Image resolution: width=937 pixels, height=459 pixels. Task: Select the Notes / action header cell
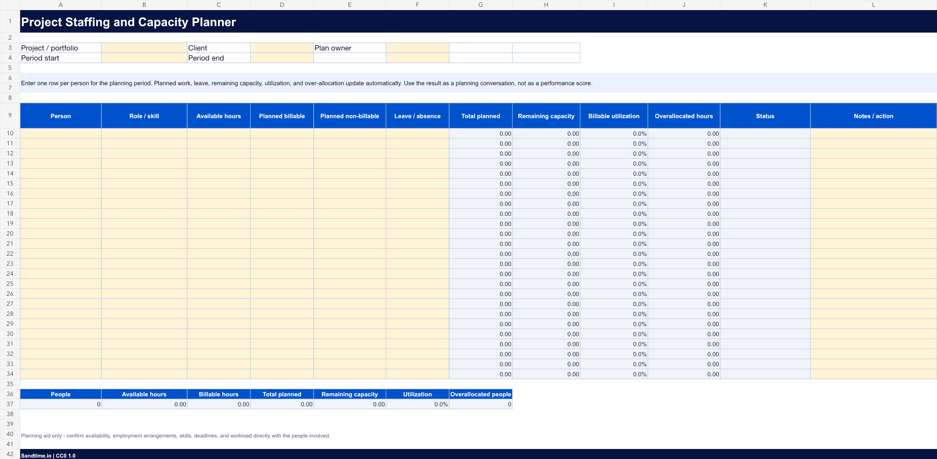click(873, 116)
